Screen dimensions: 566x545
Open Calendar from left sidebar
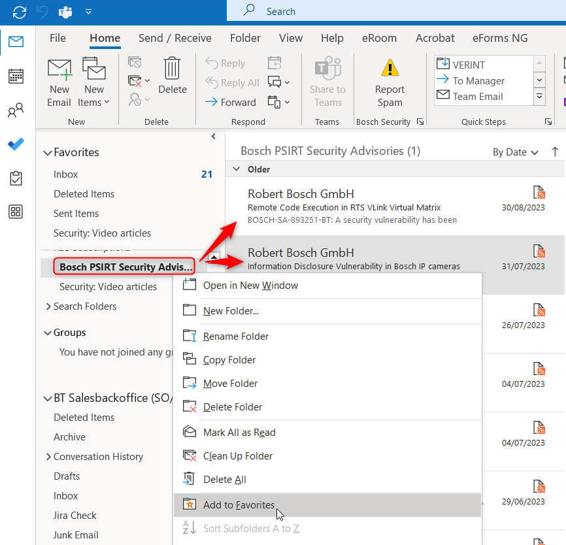coord(16,76)
